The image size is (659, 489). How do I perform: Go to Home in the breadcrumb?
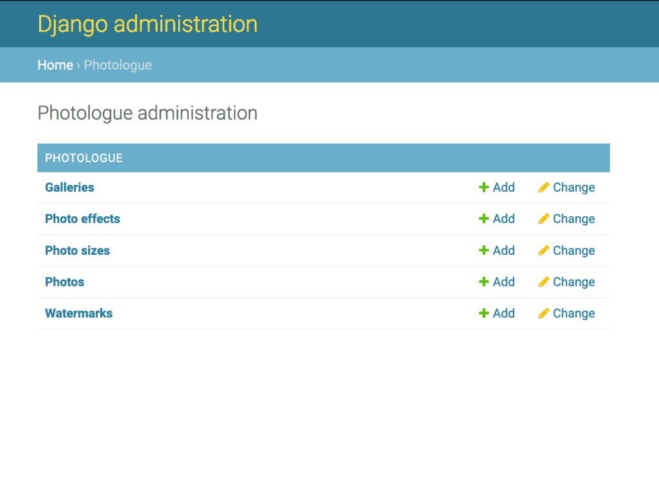click(55, 65)
